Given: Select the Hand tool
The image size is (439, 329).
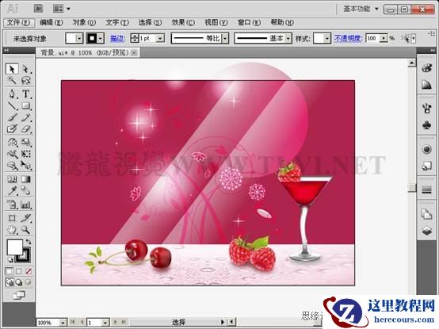Looking at the screenshot, I should (12, 230).
